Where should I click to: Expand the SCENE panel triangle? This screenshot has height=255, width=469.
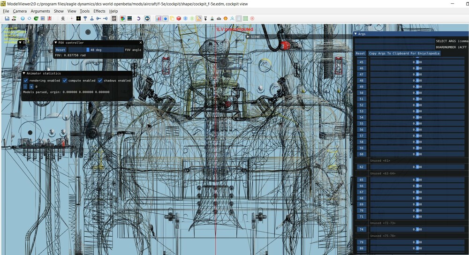[248, 37]
